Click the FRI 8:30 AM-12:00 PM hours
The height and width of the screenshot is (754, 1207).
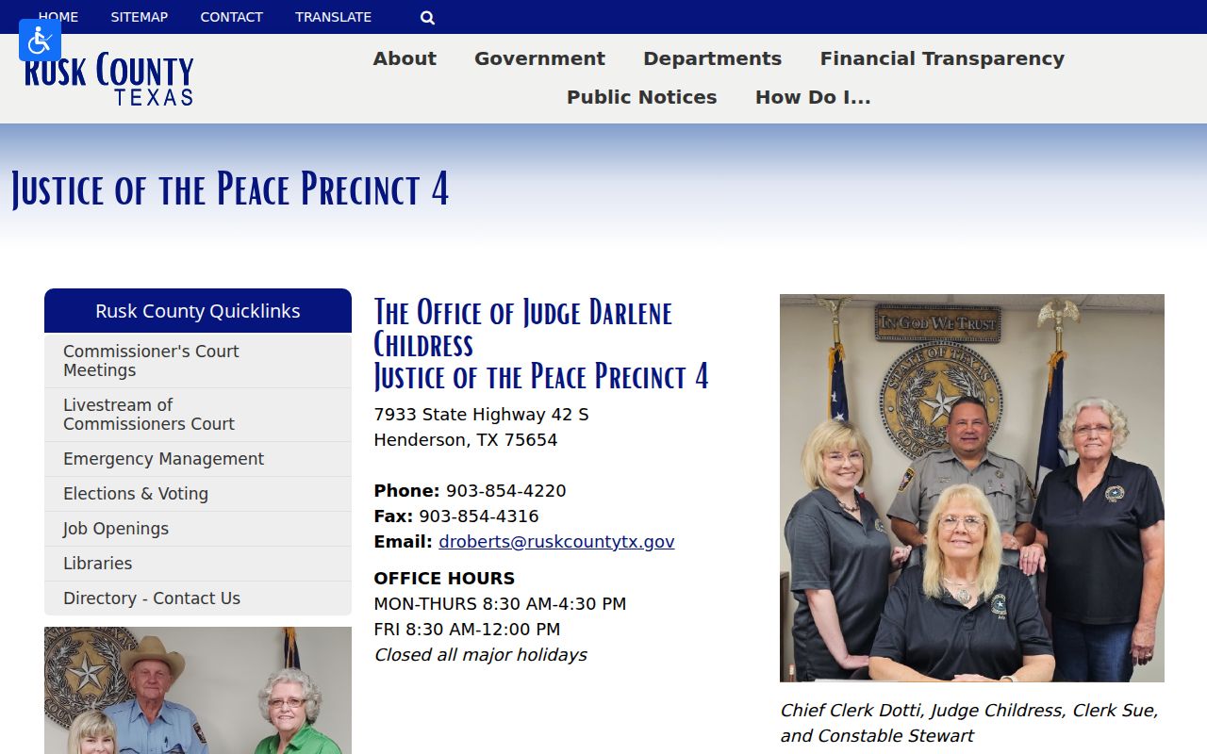[x=467, y=630]
